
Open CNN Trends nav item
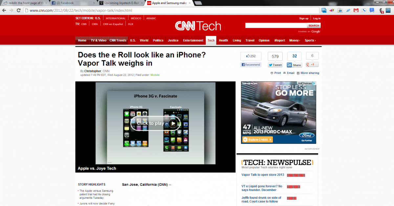point(118,40)
